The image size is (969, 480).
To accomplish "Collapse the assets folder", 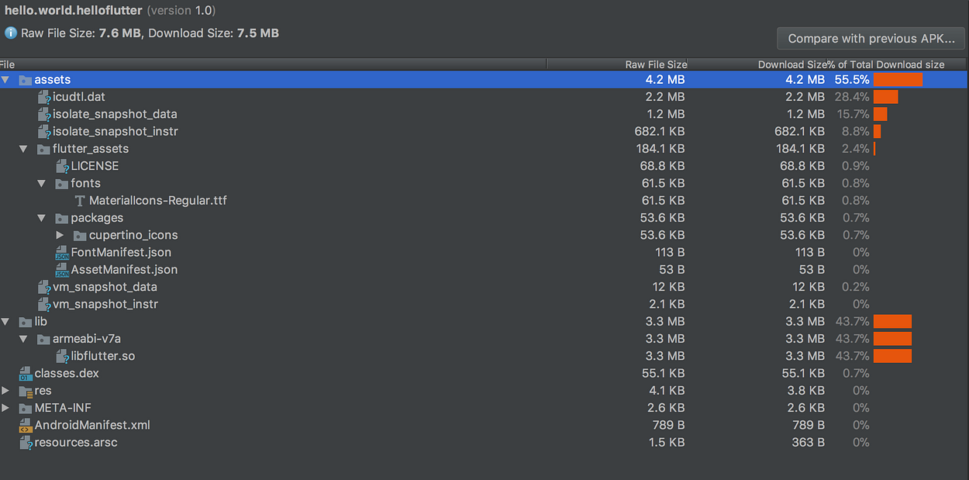I will tap(5, 80).
